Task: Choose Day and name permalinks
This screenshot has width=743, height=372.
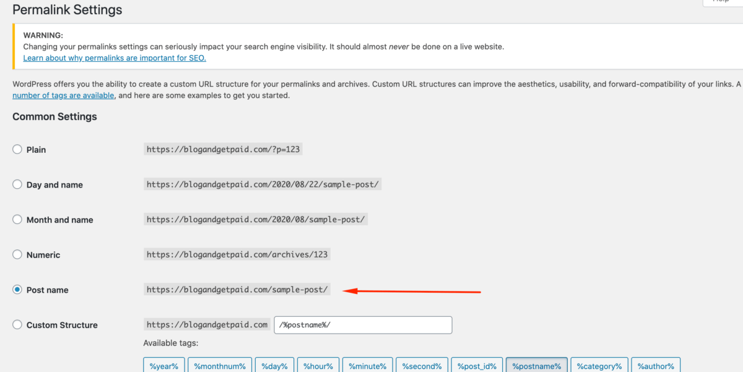Action: [x=17, y=184]
